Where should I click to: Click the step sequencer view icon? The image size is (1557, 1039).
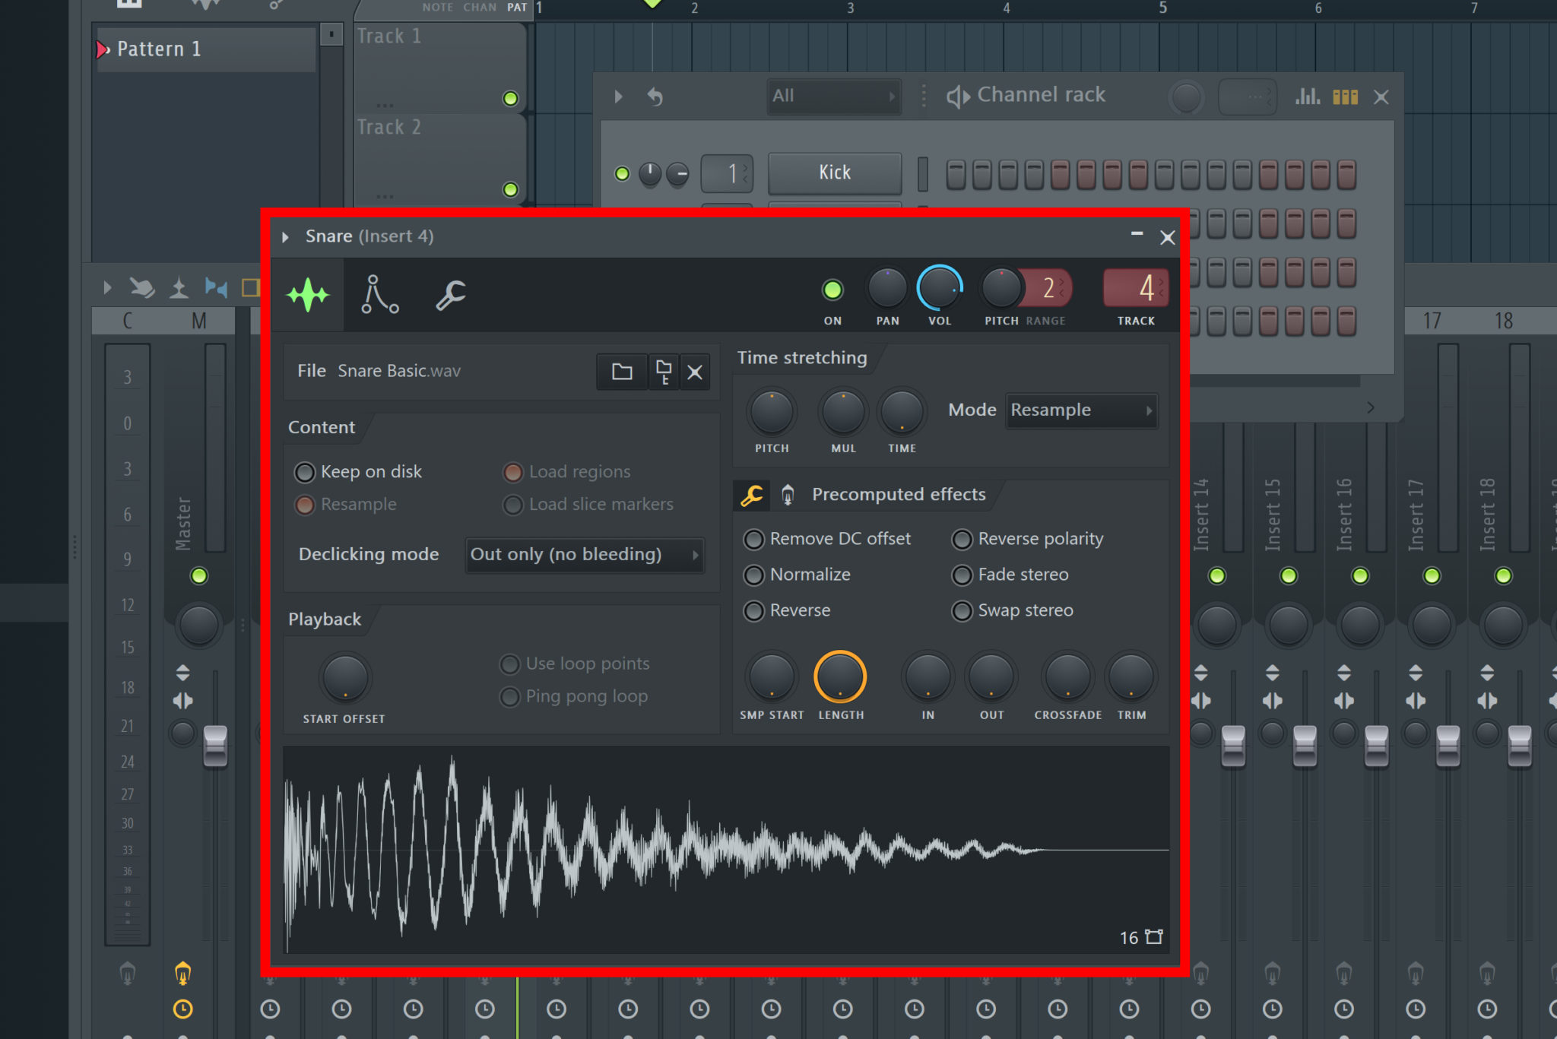1345,97
